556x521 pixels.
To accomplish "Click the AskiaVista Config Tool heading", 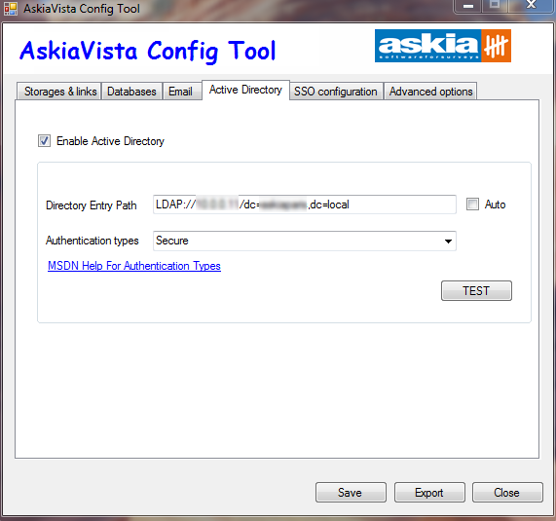I will point(147,51).
